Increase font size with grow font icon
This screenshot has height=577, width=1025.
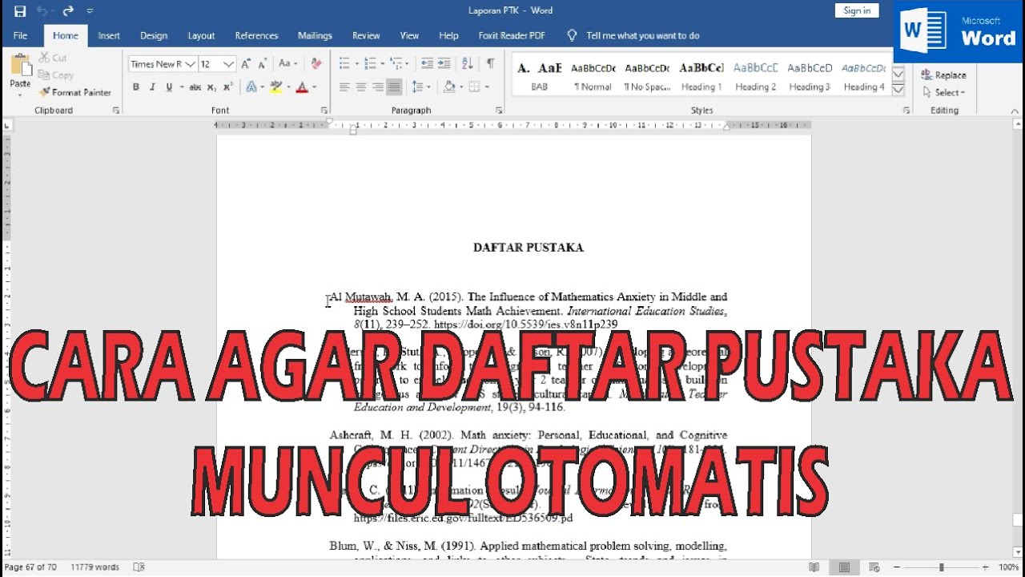[247, 64]
